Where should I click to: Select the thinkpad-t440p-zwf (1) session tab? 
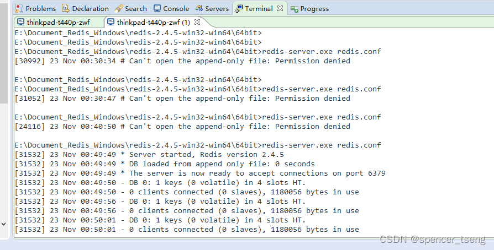tap(154, 22)
